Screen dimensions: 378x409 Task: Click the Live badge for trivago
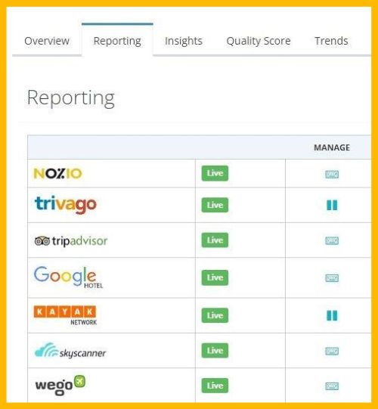point(215,205)
